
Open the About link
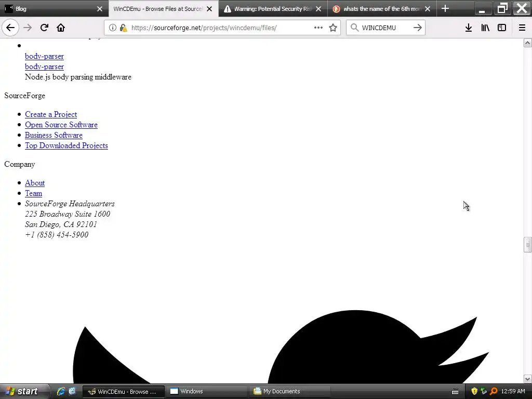click(35, 183)
